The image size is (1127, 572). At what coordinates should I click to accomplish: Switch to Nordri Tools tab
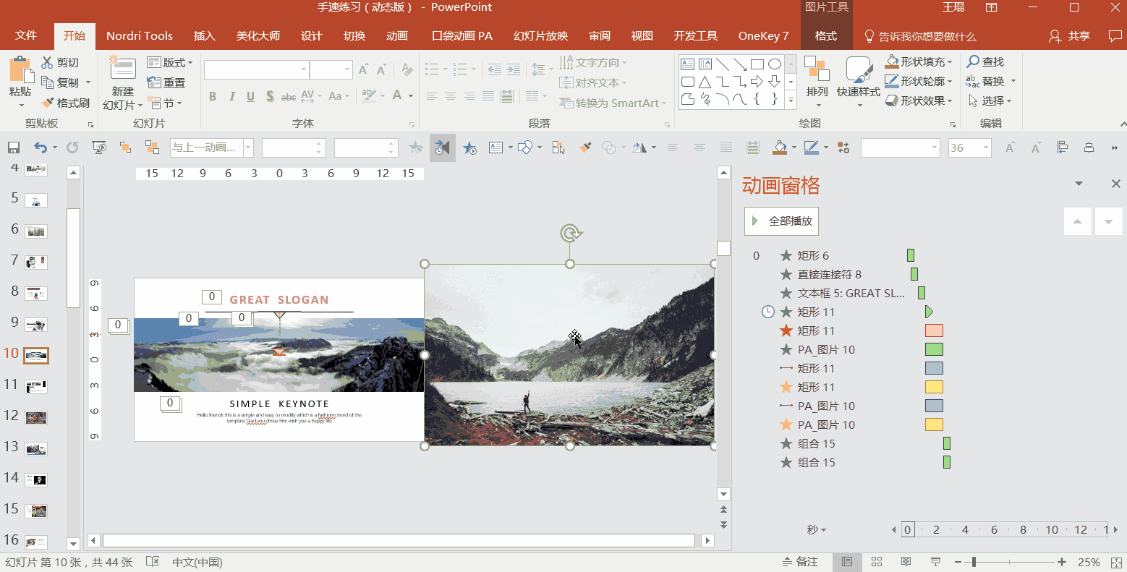point(139,35)
